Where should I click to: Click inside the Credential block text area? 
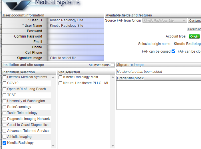click(159, 95)
